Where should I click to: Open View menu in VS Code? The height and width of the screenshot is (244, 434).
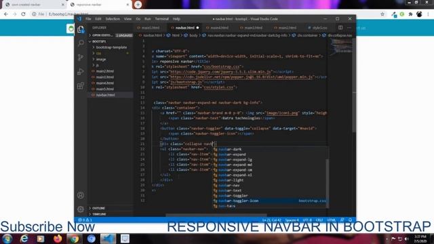tap(127, 19)
